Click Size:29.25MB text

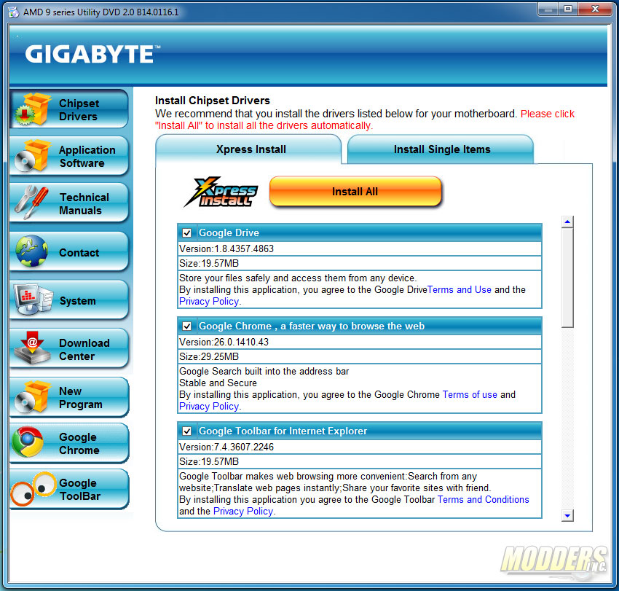pyautogui.click(x=209, y=357)
